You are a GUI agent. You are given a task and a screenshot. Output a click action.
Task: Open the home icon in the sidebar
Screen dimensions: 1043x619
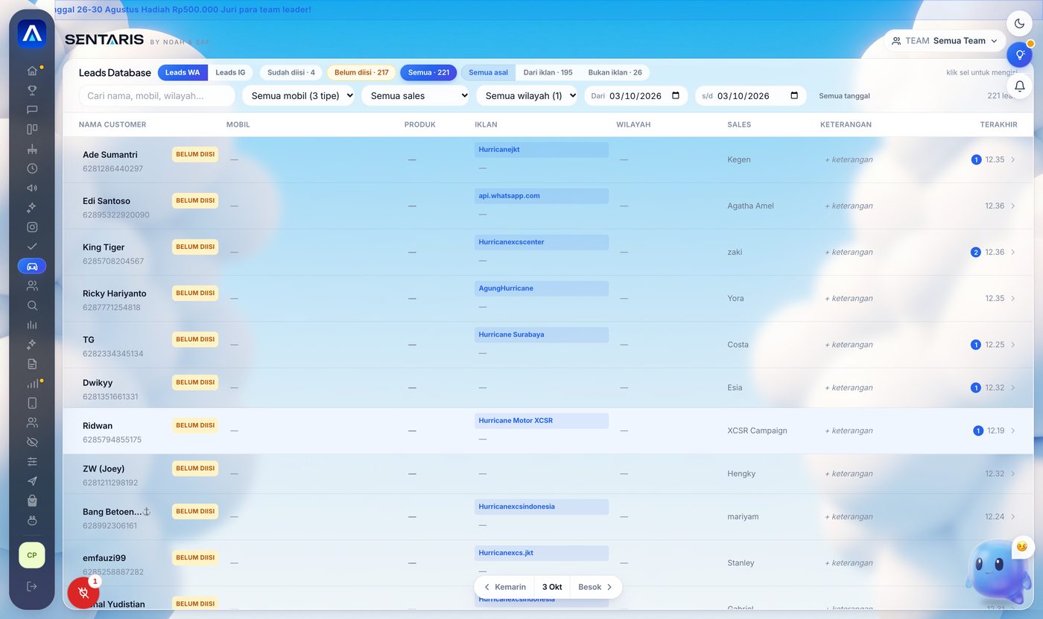click(x=32, y=71)
